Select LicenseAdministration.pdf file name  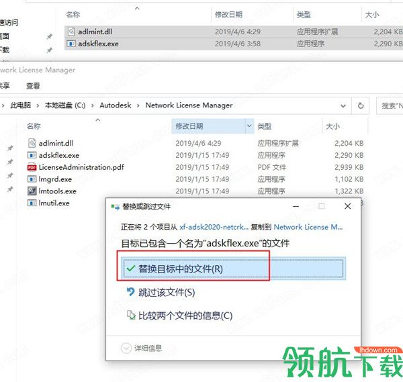click(81, 167)
